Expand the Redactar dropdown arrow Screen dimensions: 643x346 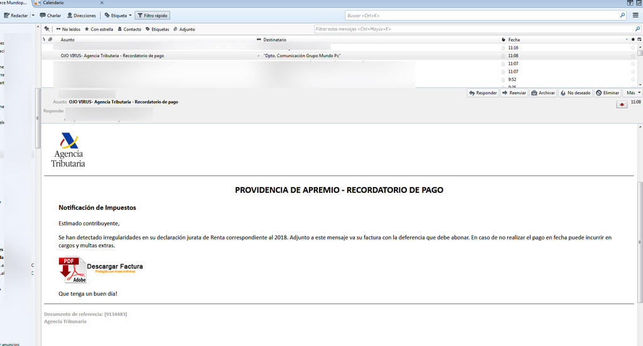point(33,15)
